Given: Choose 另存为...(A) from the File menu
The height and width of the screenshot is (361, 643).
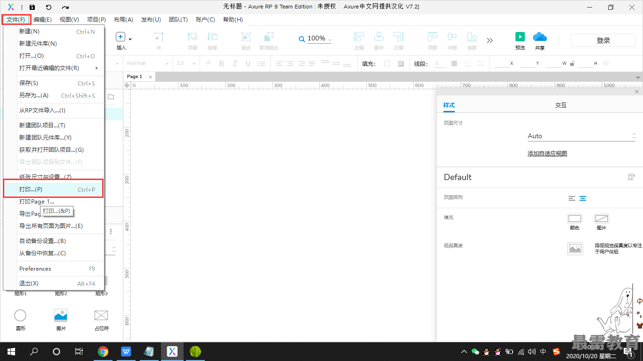Looking at the screenshot, I should tap(54, 95).
